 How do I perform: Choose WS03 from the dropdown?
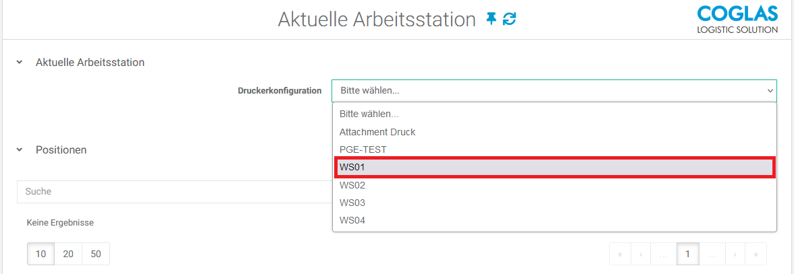point(352,203)
